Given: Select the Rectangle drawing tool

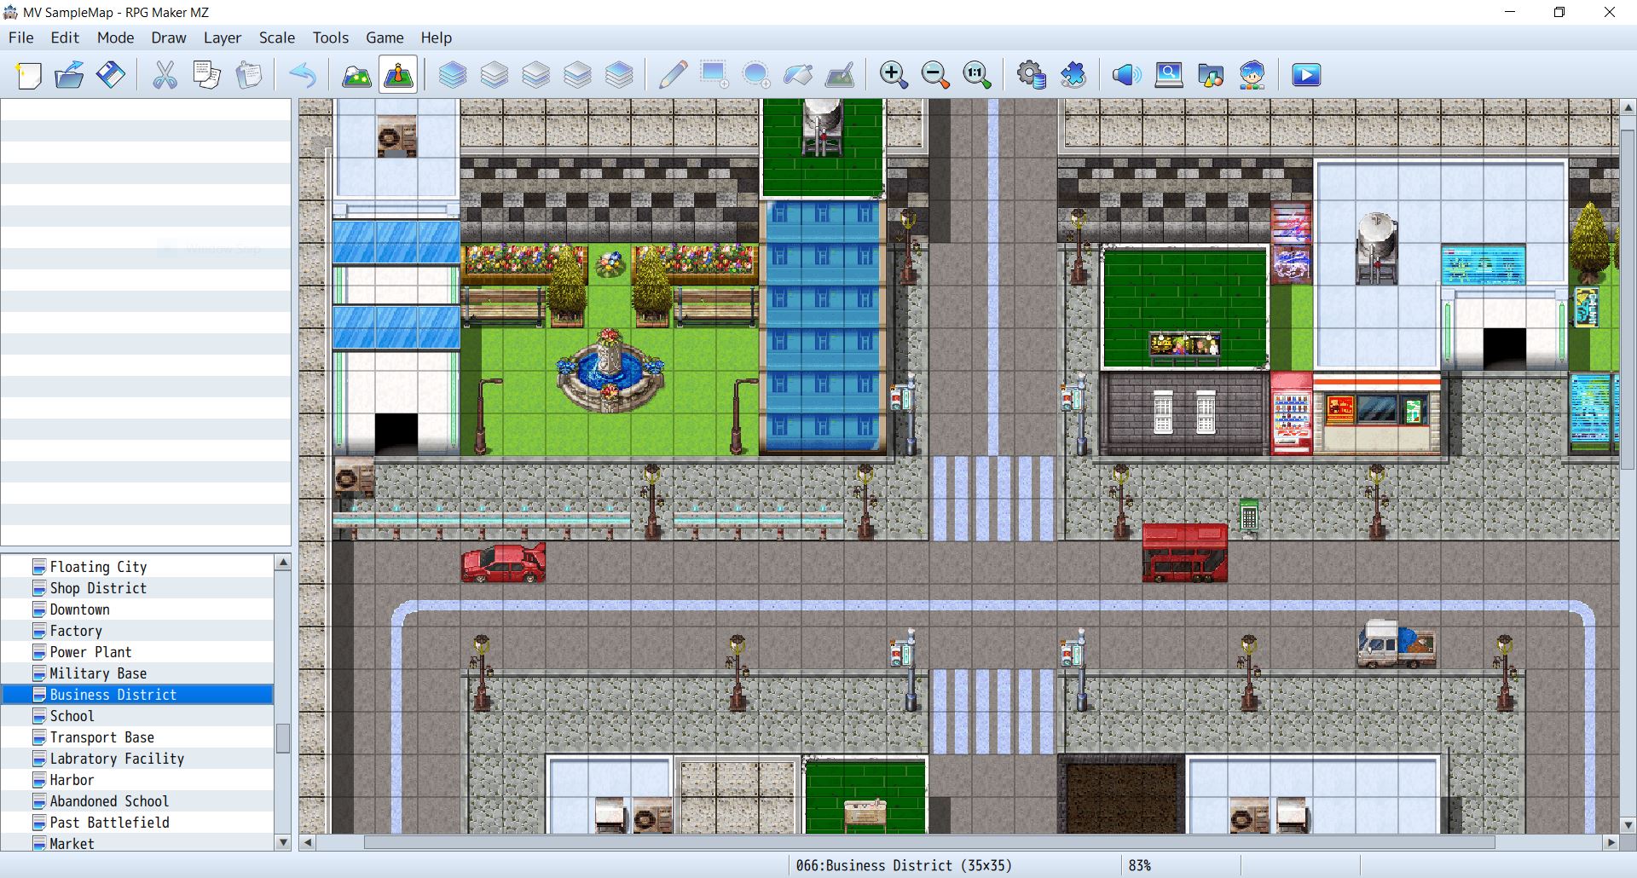Looking at the screenshot, I should point(714,75).
